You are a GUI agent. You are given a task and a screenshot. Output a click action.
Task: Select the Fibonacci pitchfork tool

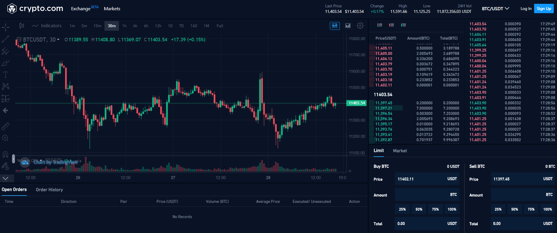tap(6, 51)
